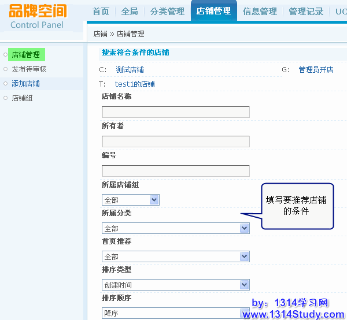Select 添加店铺 in the sidebar
Image resolution: width=347 pixels, height=320 pixels.
[x=26, y=84]
